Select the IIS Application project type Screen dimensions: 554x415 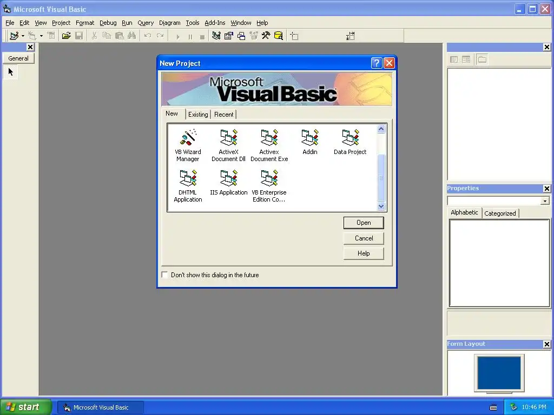pyautogui.click(x=229, y=183)
